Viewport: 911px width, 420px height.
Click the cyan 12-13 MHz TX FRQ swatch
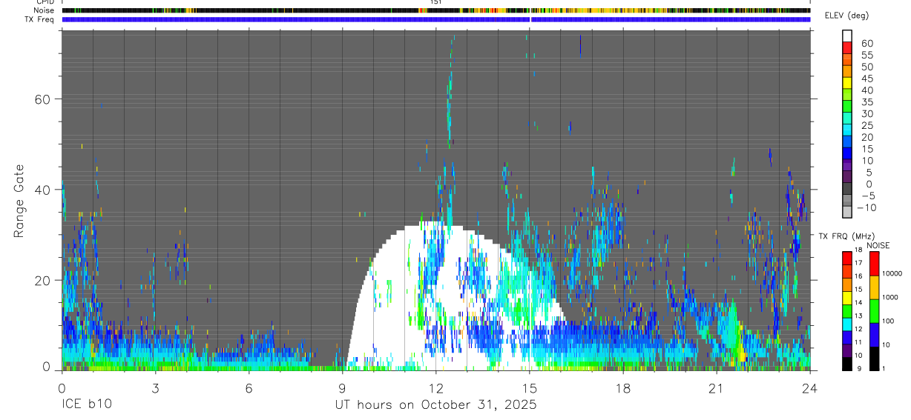coord(846,324)
